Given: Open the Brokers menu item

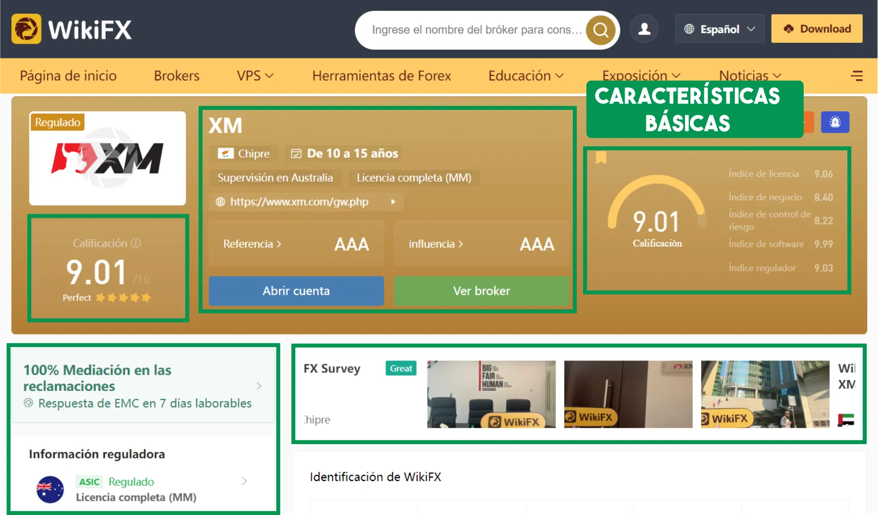Looking at the screenshot, I should pos(177,76).
